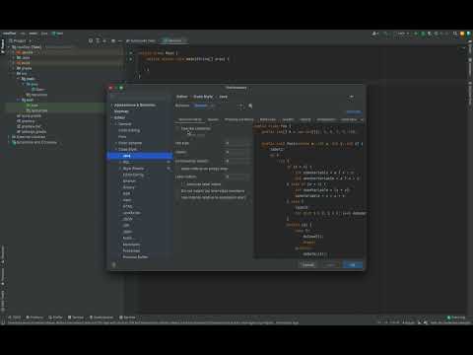Open the TODO tool window
Viewport: 473px width, 355px height.
15,318
